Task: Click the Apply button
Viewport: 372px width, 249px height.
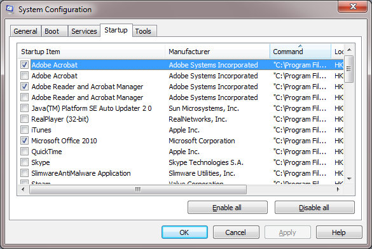Action: point(287,232)
